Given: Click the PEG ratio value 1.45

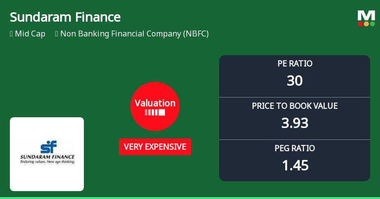Looking at the screenshot, I should click(x=295, y=166).
